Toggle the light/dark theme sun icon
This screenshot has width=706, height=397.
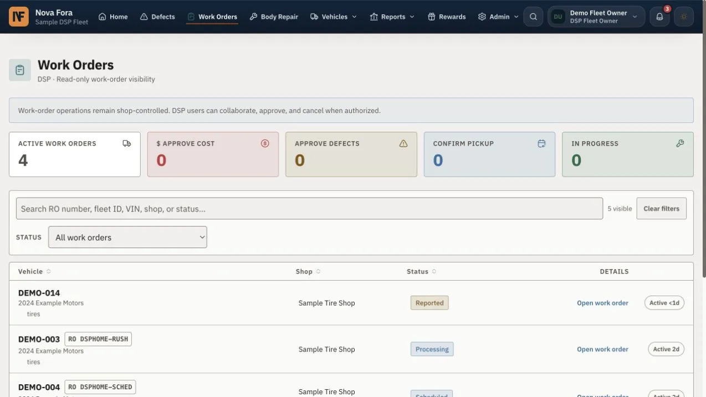coord(684,17)
